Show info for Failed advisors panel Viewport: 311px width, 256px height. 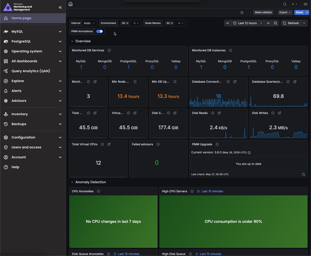click(158, 144)
